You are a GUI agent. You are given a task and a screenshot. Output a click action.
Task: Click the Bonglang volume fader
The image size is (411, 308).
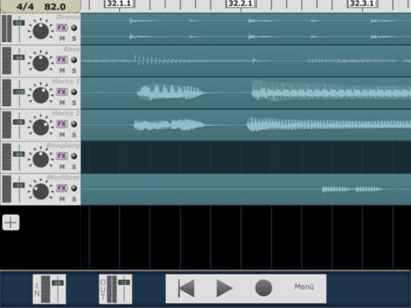(x=19, y=154)
